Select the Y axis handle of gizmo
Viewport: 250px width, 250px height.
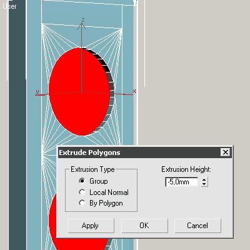point(37,92)
